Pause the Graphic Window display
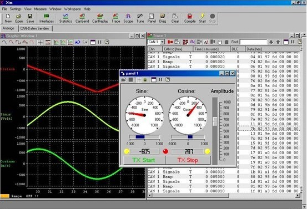The image size is (307, 209). (100, 42)
